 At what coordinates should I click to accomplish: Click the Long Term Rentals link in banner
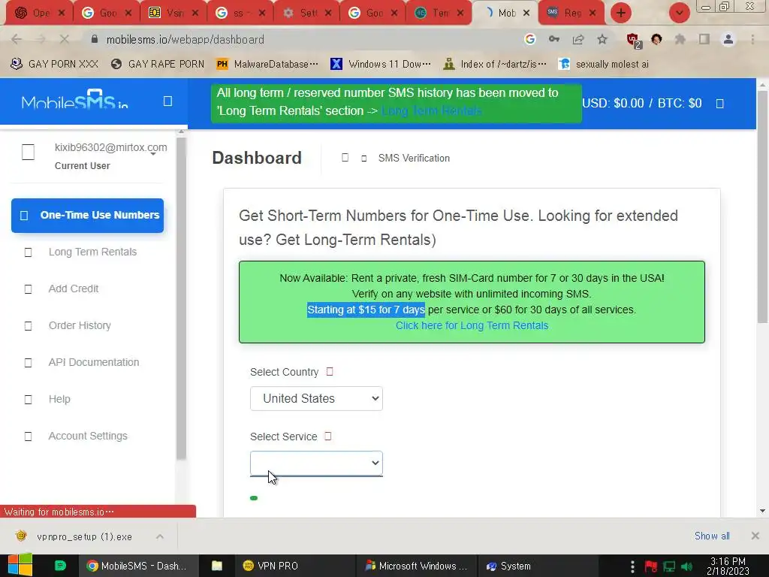[x=431, y=111]
